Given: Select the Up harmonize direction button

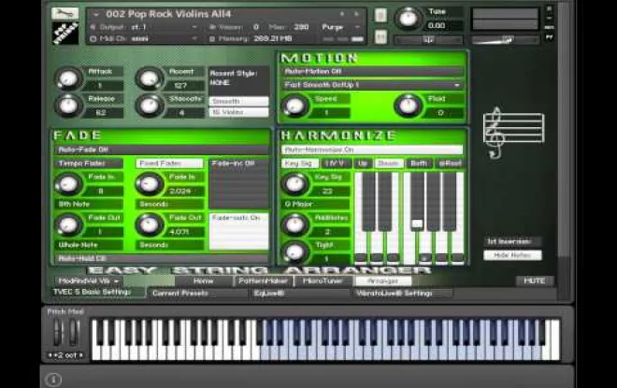Looking at the screenshot, I should 363,164.
